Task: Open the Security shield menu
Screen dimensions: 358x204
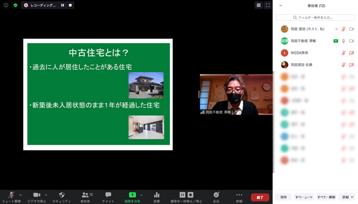Action: pyautogui.click(x=62, y=197)
